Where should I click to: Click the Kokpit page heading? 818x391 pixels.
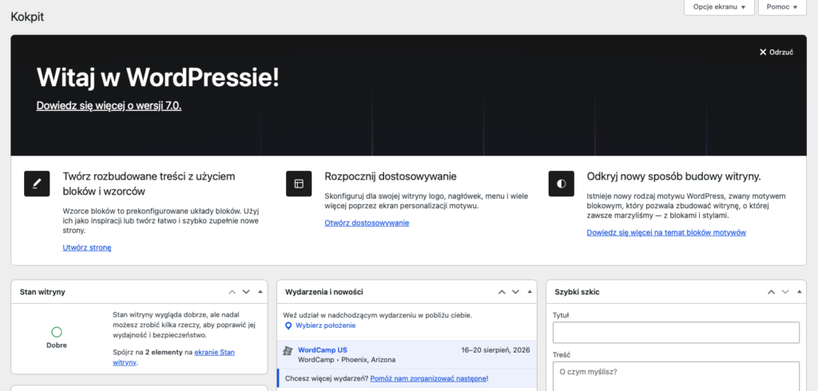27,17
